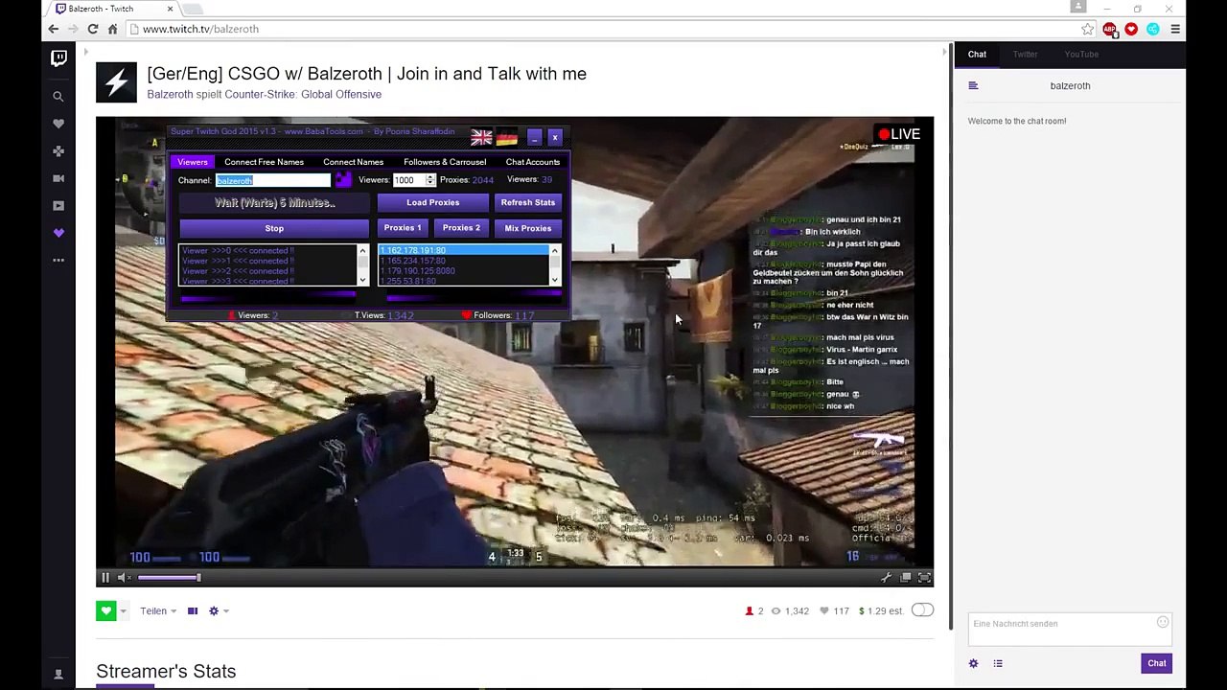Open Connect Free Names tab
Screen dimensions: 1227x690
264,162
